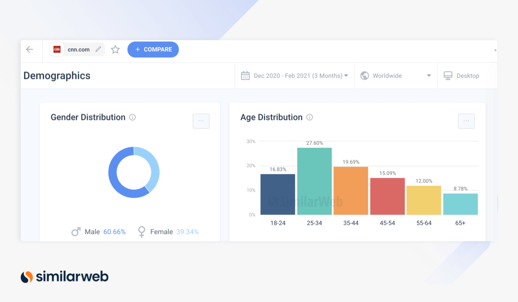This screenshot has height=302, width=518.
Task: Click the orange 35-44 age bar
Action: pyautogui.click(x=351, y=191)
